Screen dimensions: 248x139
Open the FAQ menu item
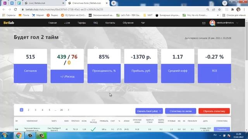click(x=96, y=23)
